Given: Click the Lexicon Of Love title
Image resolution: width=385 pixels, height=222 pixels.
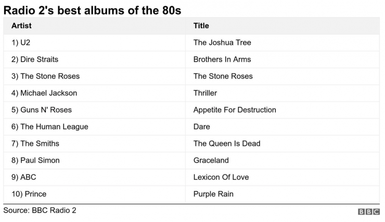Looking at the screenshot, I should coord(221,177).
